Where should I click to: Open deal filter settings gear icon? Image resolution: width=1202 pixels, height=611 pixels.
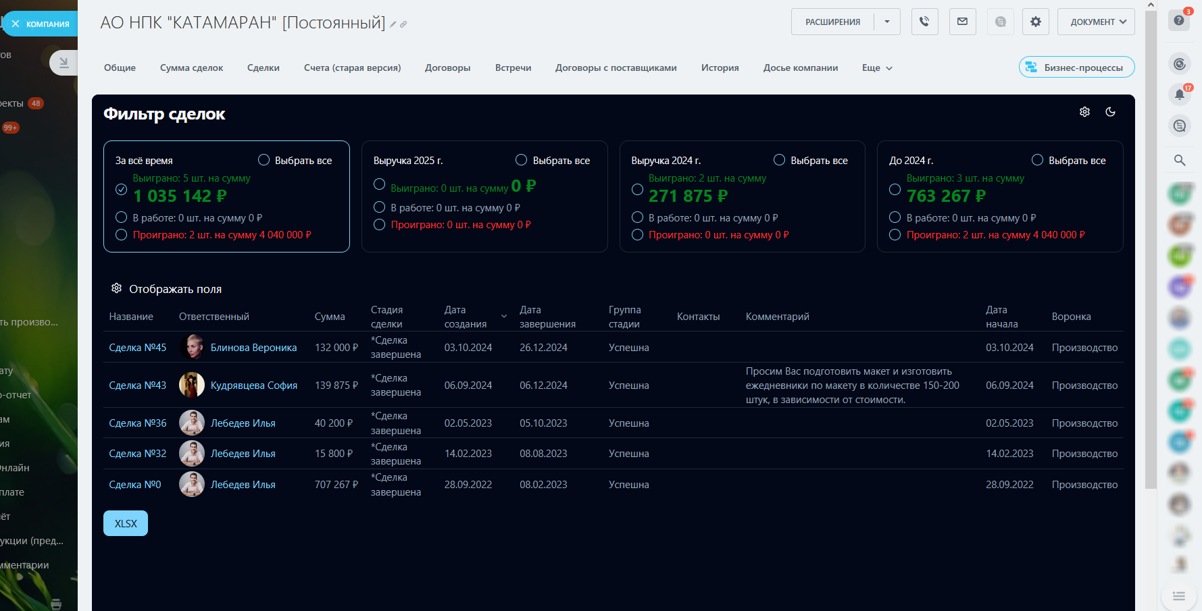(x=1084, y=112)
